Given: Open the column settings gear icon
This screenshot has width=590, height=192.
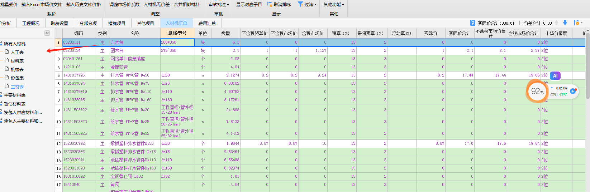Looking at the screenshot, I should tap(577, 23).
